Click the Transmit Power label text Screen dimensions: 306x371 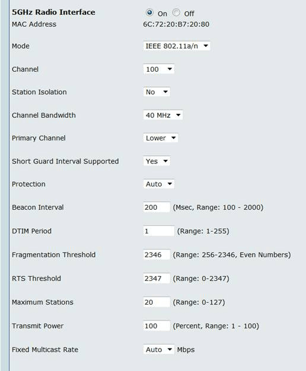pos(38,326)
